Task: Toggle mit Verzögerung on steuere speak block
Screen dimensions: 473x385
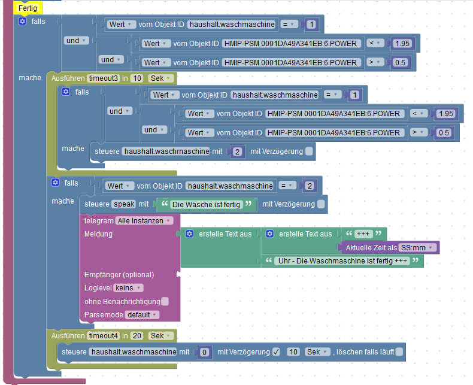Action: (321, 204)
